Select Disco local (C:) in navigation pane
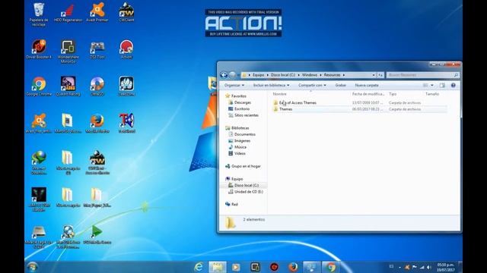This screenshot has width=487, height=273. (247, 185)
